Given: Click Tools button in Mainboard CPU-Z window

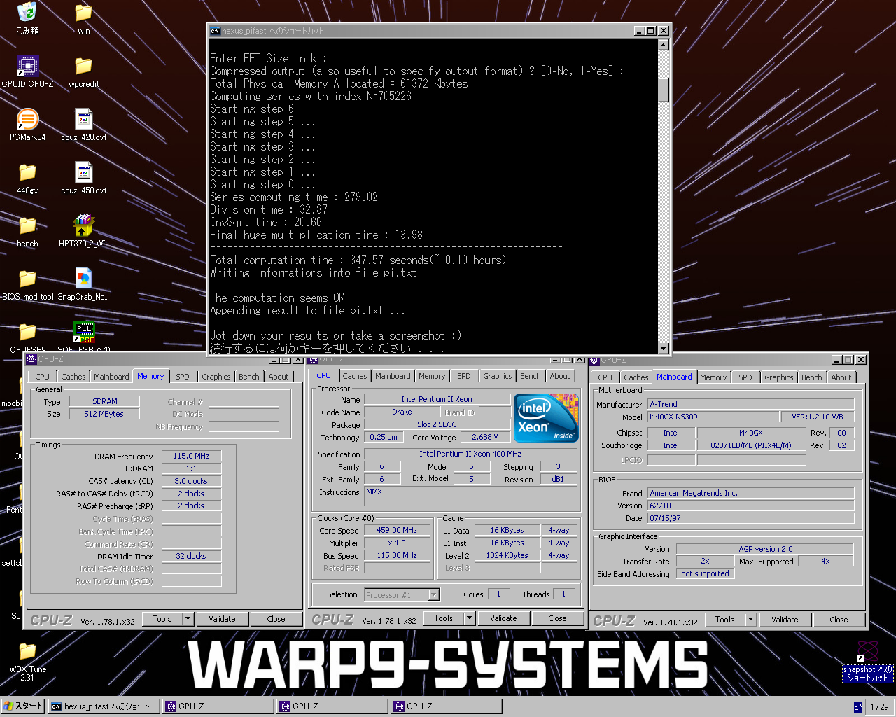Looking at the screenshot, I should coord(725,620).
